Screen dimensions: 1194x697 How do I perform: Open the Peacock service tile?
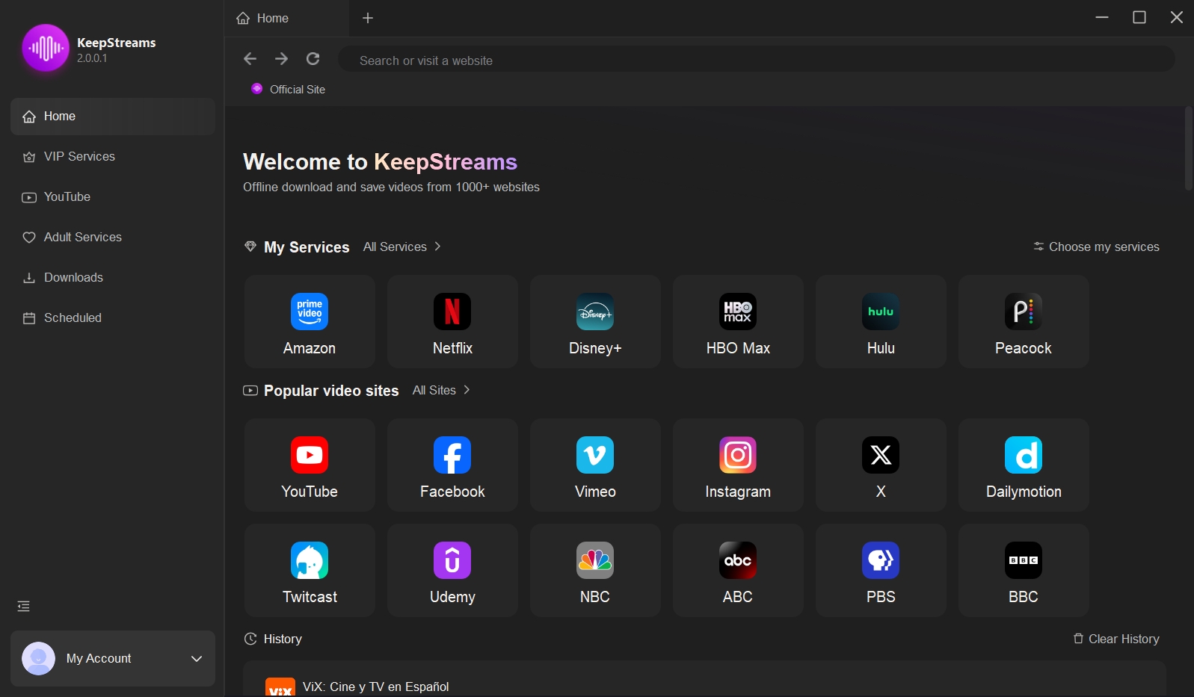click(1024, 321)
